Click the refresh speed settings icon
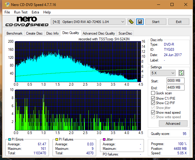 tap(181, 73)
